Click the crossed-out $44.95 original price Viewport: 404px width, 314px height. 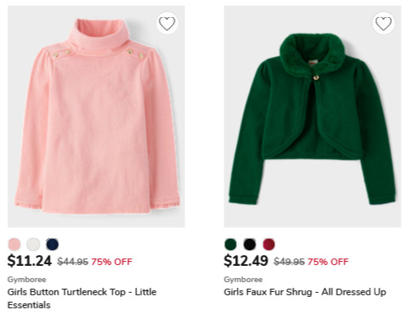(73, 262)
